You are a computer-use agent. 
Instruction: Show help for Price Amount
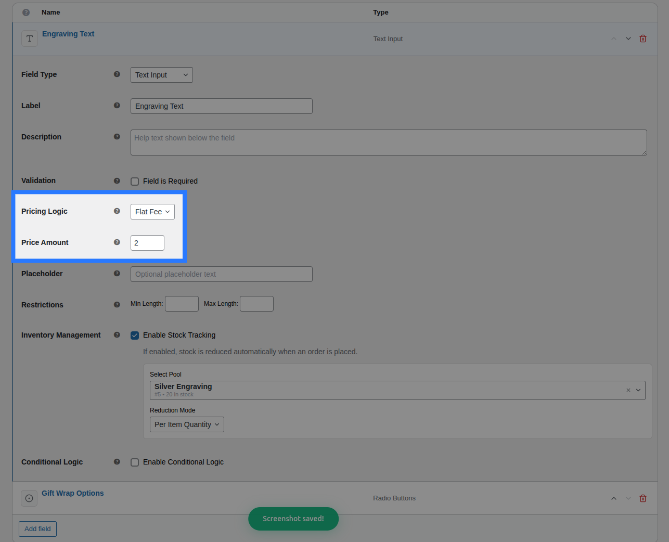(x=117, y=242)
